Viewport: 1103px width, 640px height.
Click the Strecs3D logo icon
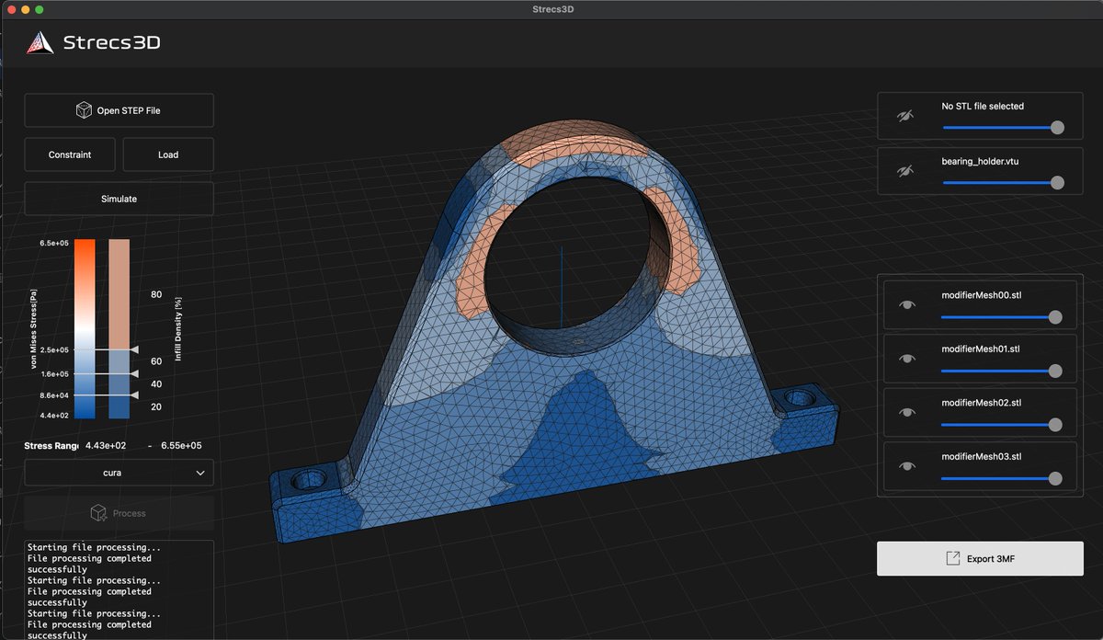pyautogui.click(x=40, y=42)
